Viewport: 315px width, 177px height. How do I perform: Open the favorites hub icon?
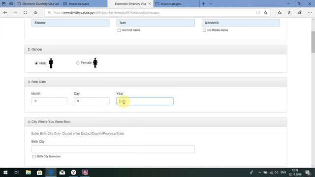[x=280, y=13]
